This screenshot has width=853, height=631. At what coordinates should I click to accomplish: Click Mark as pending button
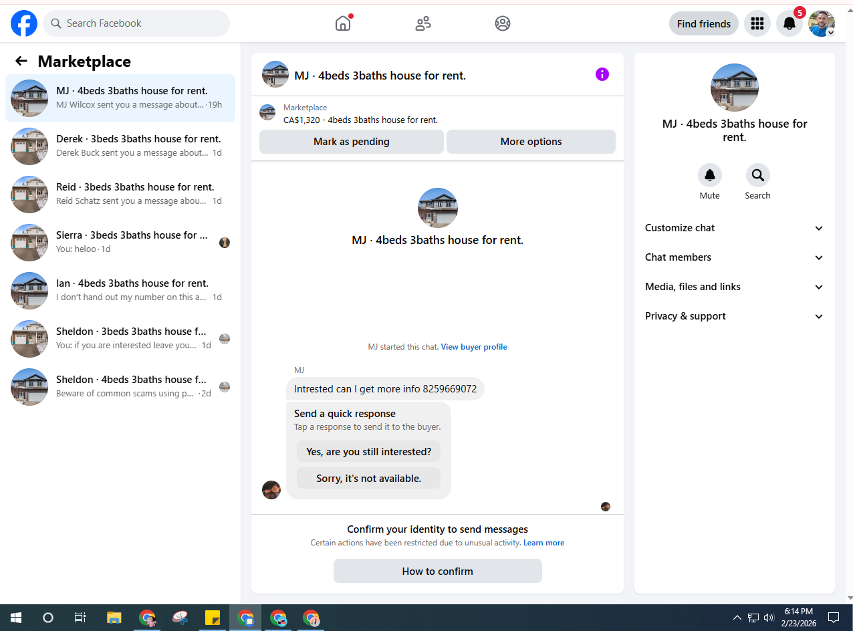(x=352, y=142)
